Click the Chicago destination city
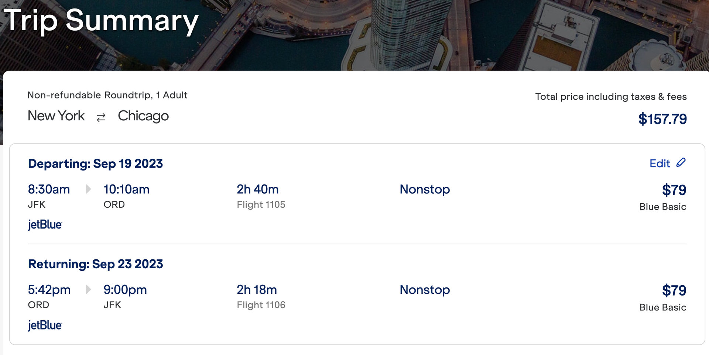709x355 pixels. [143, 116]
